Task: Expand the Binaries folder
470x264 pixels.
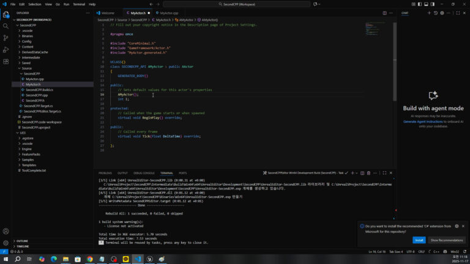Action: [x=27, y=35]
